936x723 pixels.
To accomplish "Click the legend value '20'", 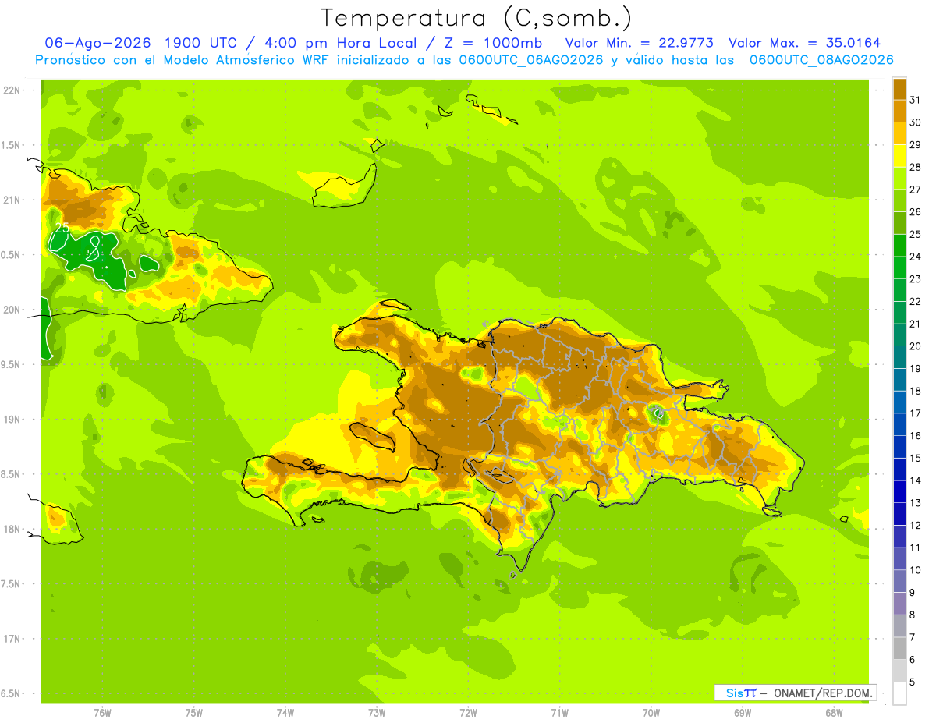I will (x=915, y=346).
